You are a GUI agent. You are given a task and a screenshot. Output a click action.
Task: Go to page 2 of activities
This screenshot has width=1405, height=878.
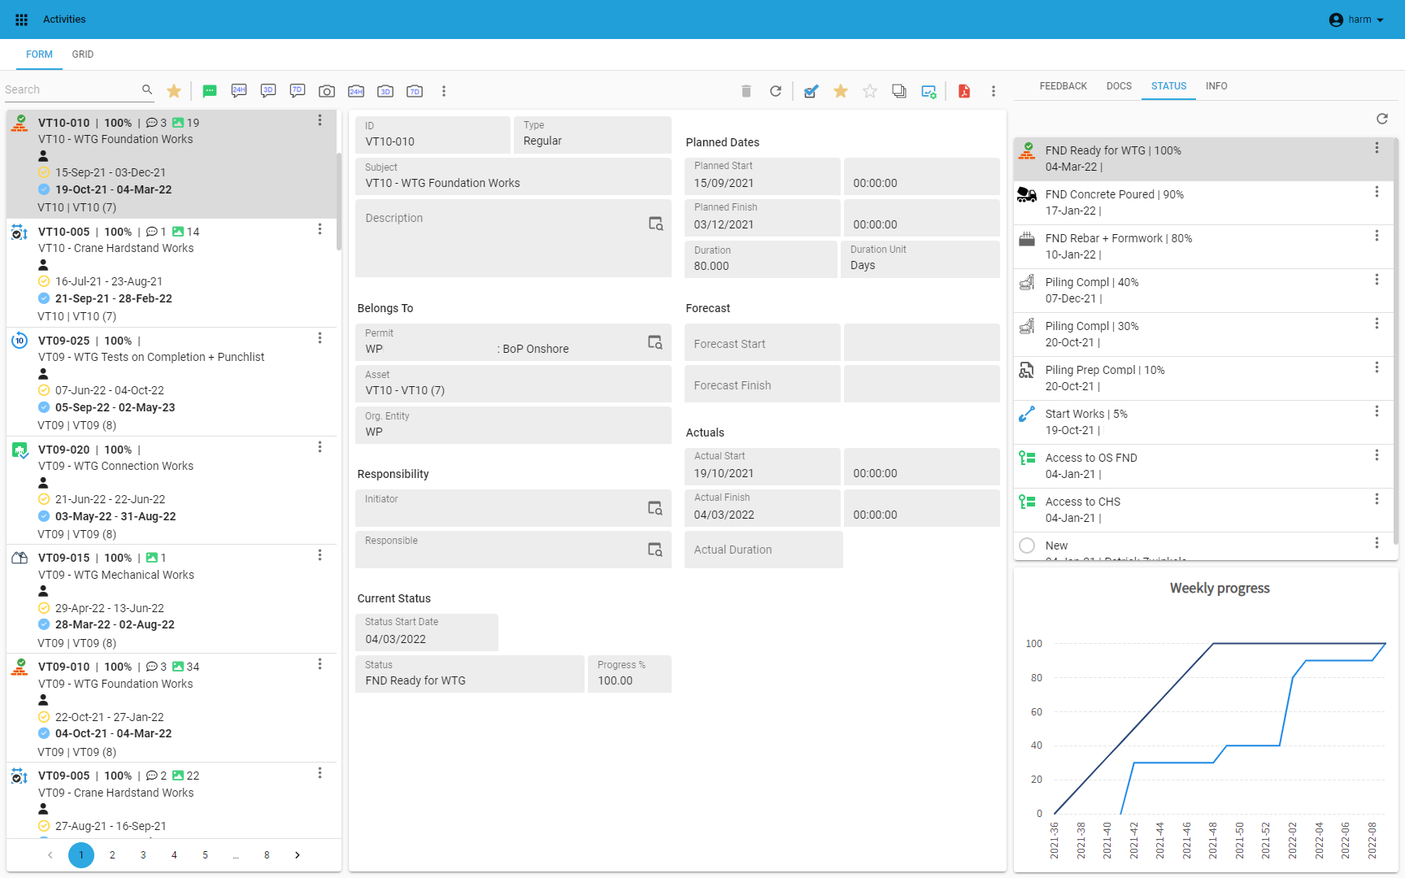tap(112, 855)
